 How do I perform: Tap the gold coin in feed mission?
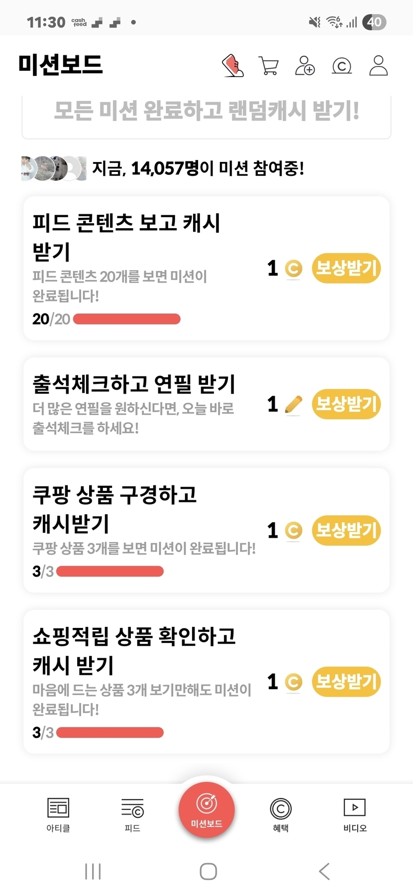(294, 269)
